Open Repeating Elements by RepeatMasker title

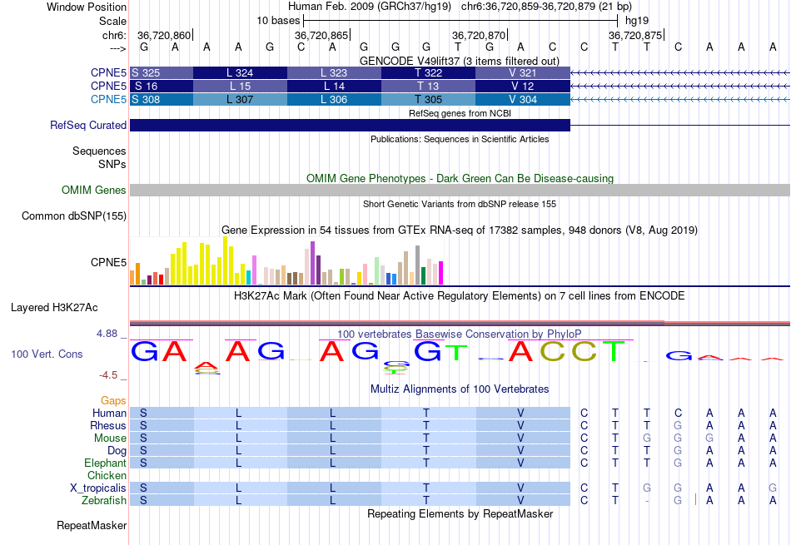[x=460, y=513]
